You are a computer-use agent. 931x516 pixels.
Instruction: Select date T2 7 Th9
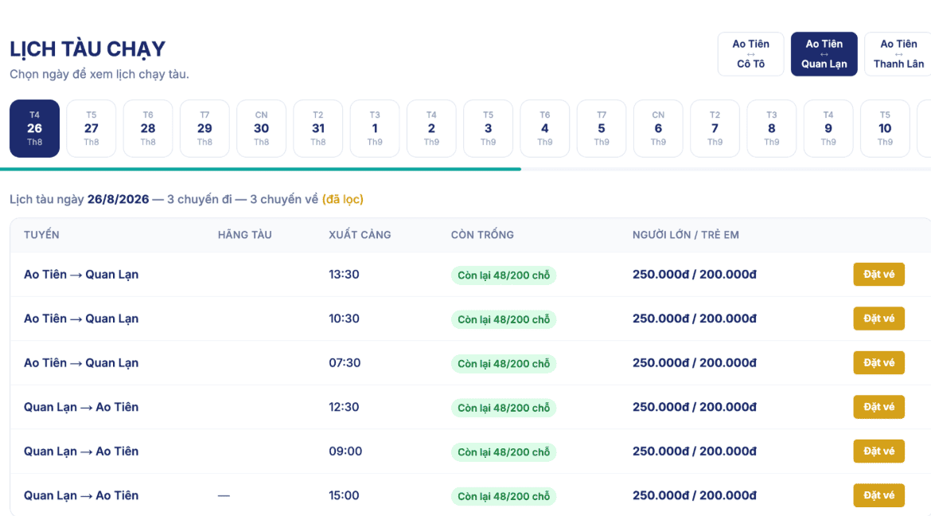(715, 128)
